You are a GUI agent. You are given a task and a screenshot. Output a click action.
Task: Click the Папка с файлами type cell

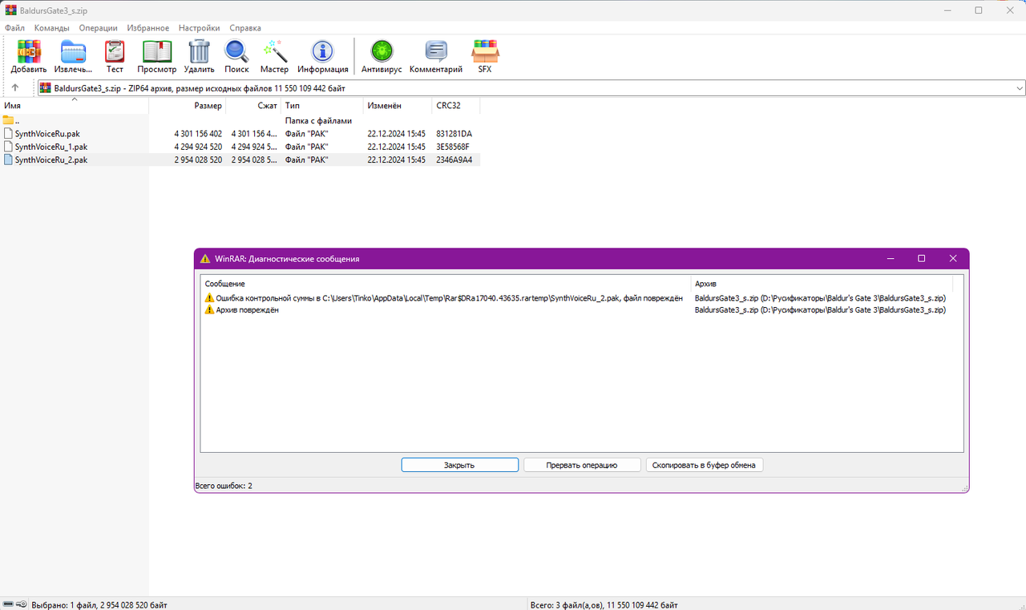tap(318, 120)
